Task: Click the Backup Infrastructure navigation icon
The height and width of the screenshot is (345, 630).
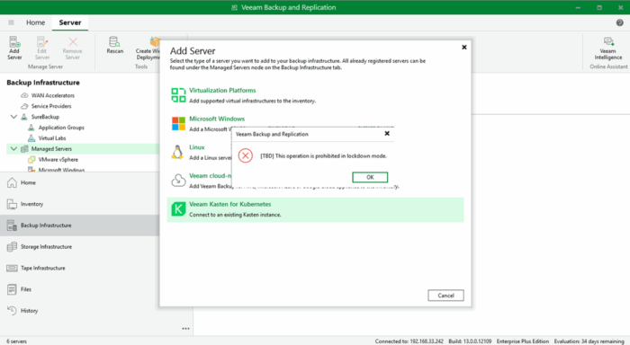Action: coord(12,226)
